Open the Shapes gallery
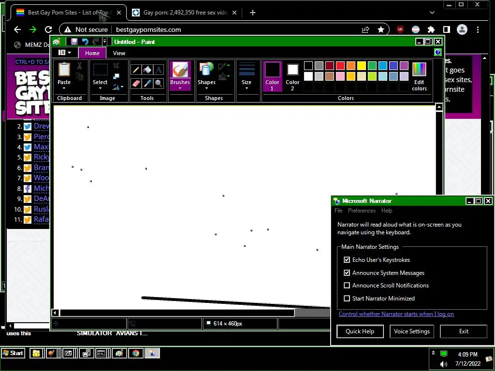 tap(206, 76)
